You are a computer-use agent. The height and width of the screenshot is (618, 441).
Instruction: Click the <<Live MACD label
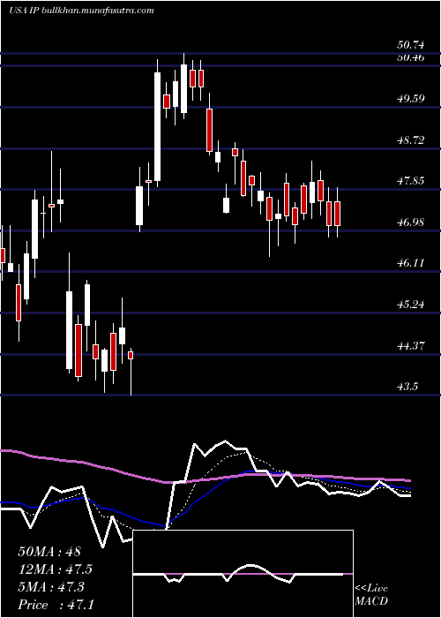(371, 595)
